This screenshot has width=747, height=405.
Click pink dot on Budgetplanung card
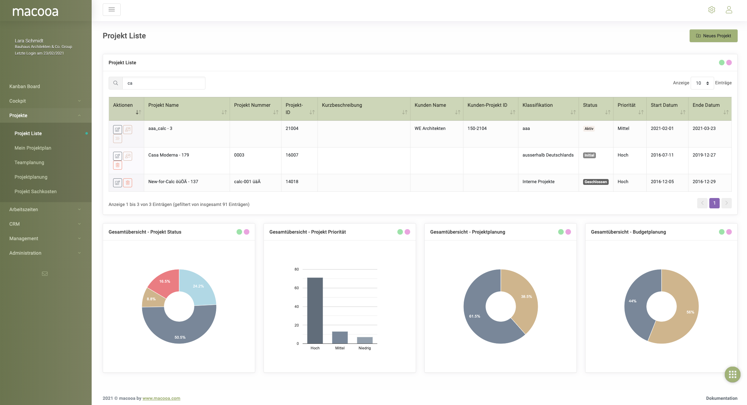[729, 232]
